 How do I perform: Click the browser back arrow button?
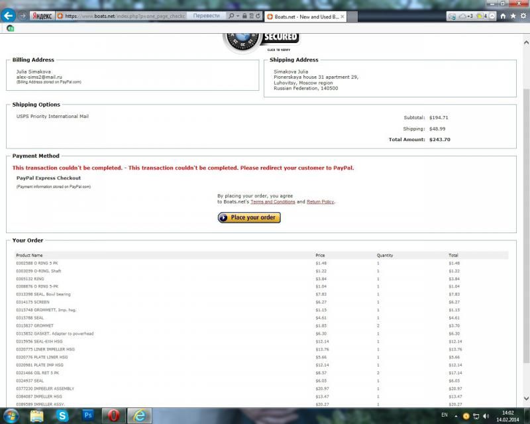pos(9,15)
